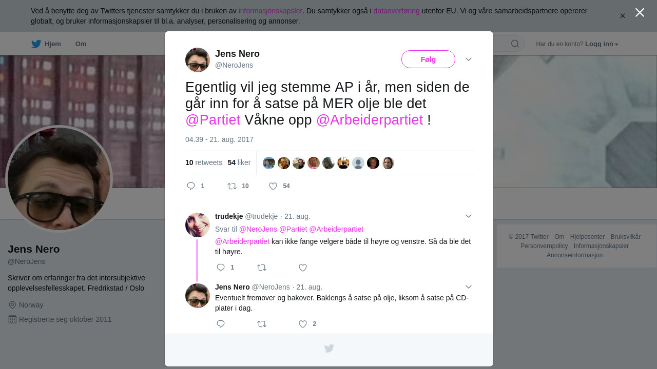Image resolution: width=657 pixels, height=369 pixels.
Task: Open the @Arbeiderpartiet mention in main tweet
Action: [370, 119]
